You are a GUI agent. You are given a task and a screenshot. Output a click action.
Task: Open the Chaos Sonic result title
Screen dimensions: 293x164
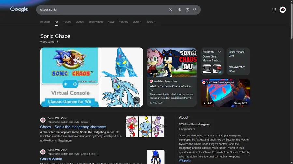51,159
